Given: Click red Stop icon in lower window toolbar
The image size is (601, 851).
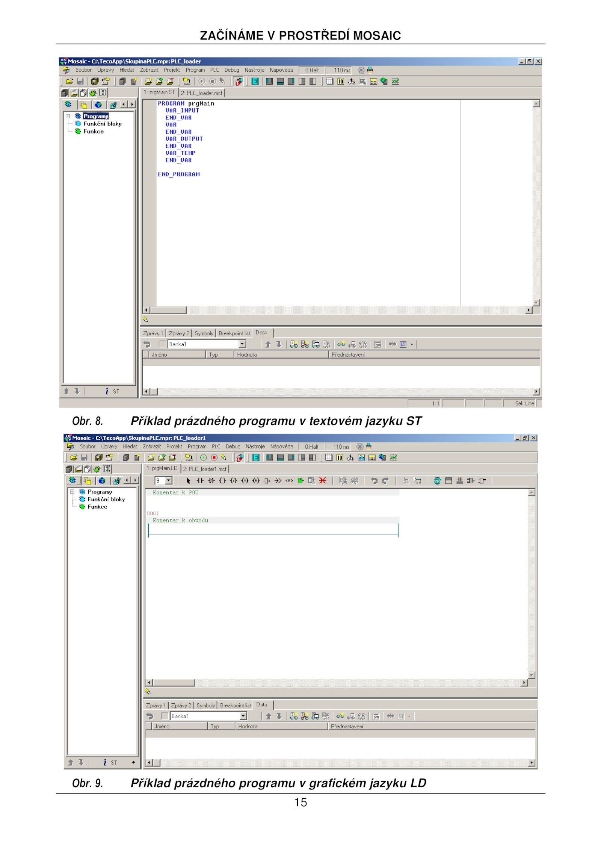Looking at the screenshot, I should 214,458.
